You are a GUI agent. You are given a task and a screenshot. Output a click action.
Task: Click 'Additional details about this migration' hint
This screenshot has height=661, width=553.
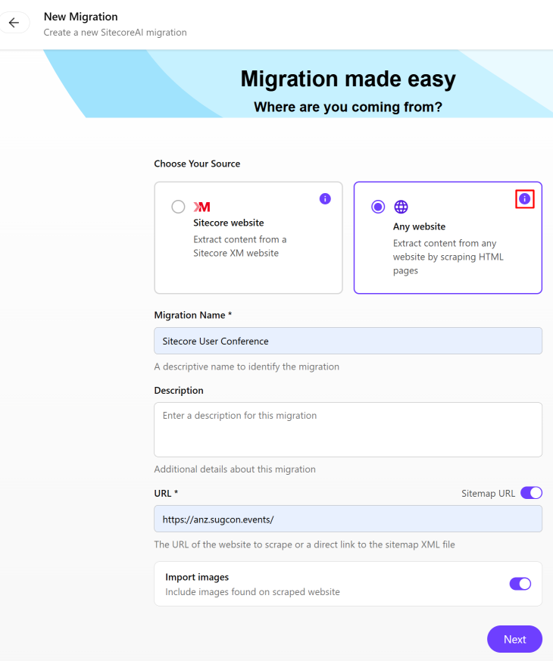(235, 469)
